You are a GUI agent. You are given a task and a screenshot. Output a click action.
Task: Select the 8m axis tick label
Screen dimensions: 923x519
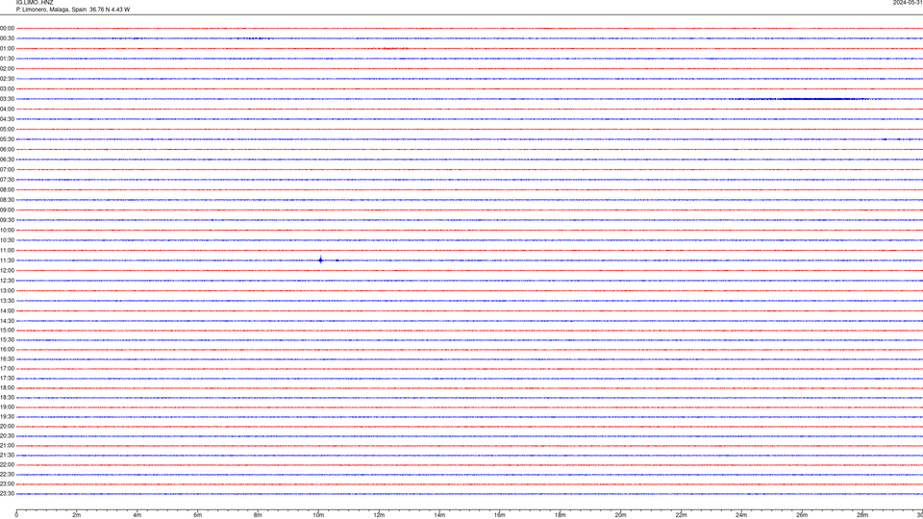[258, 515]
